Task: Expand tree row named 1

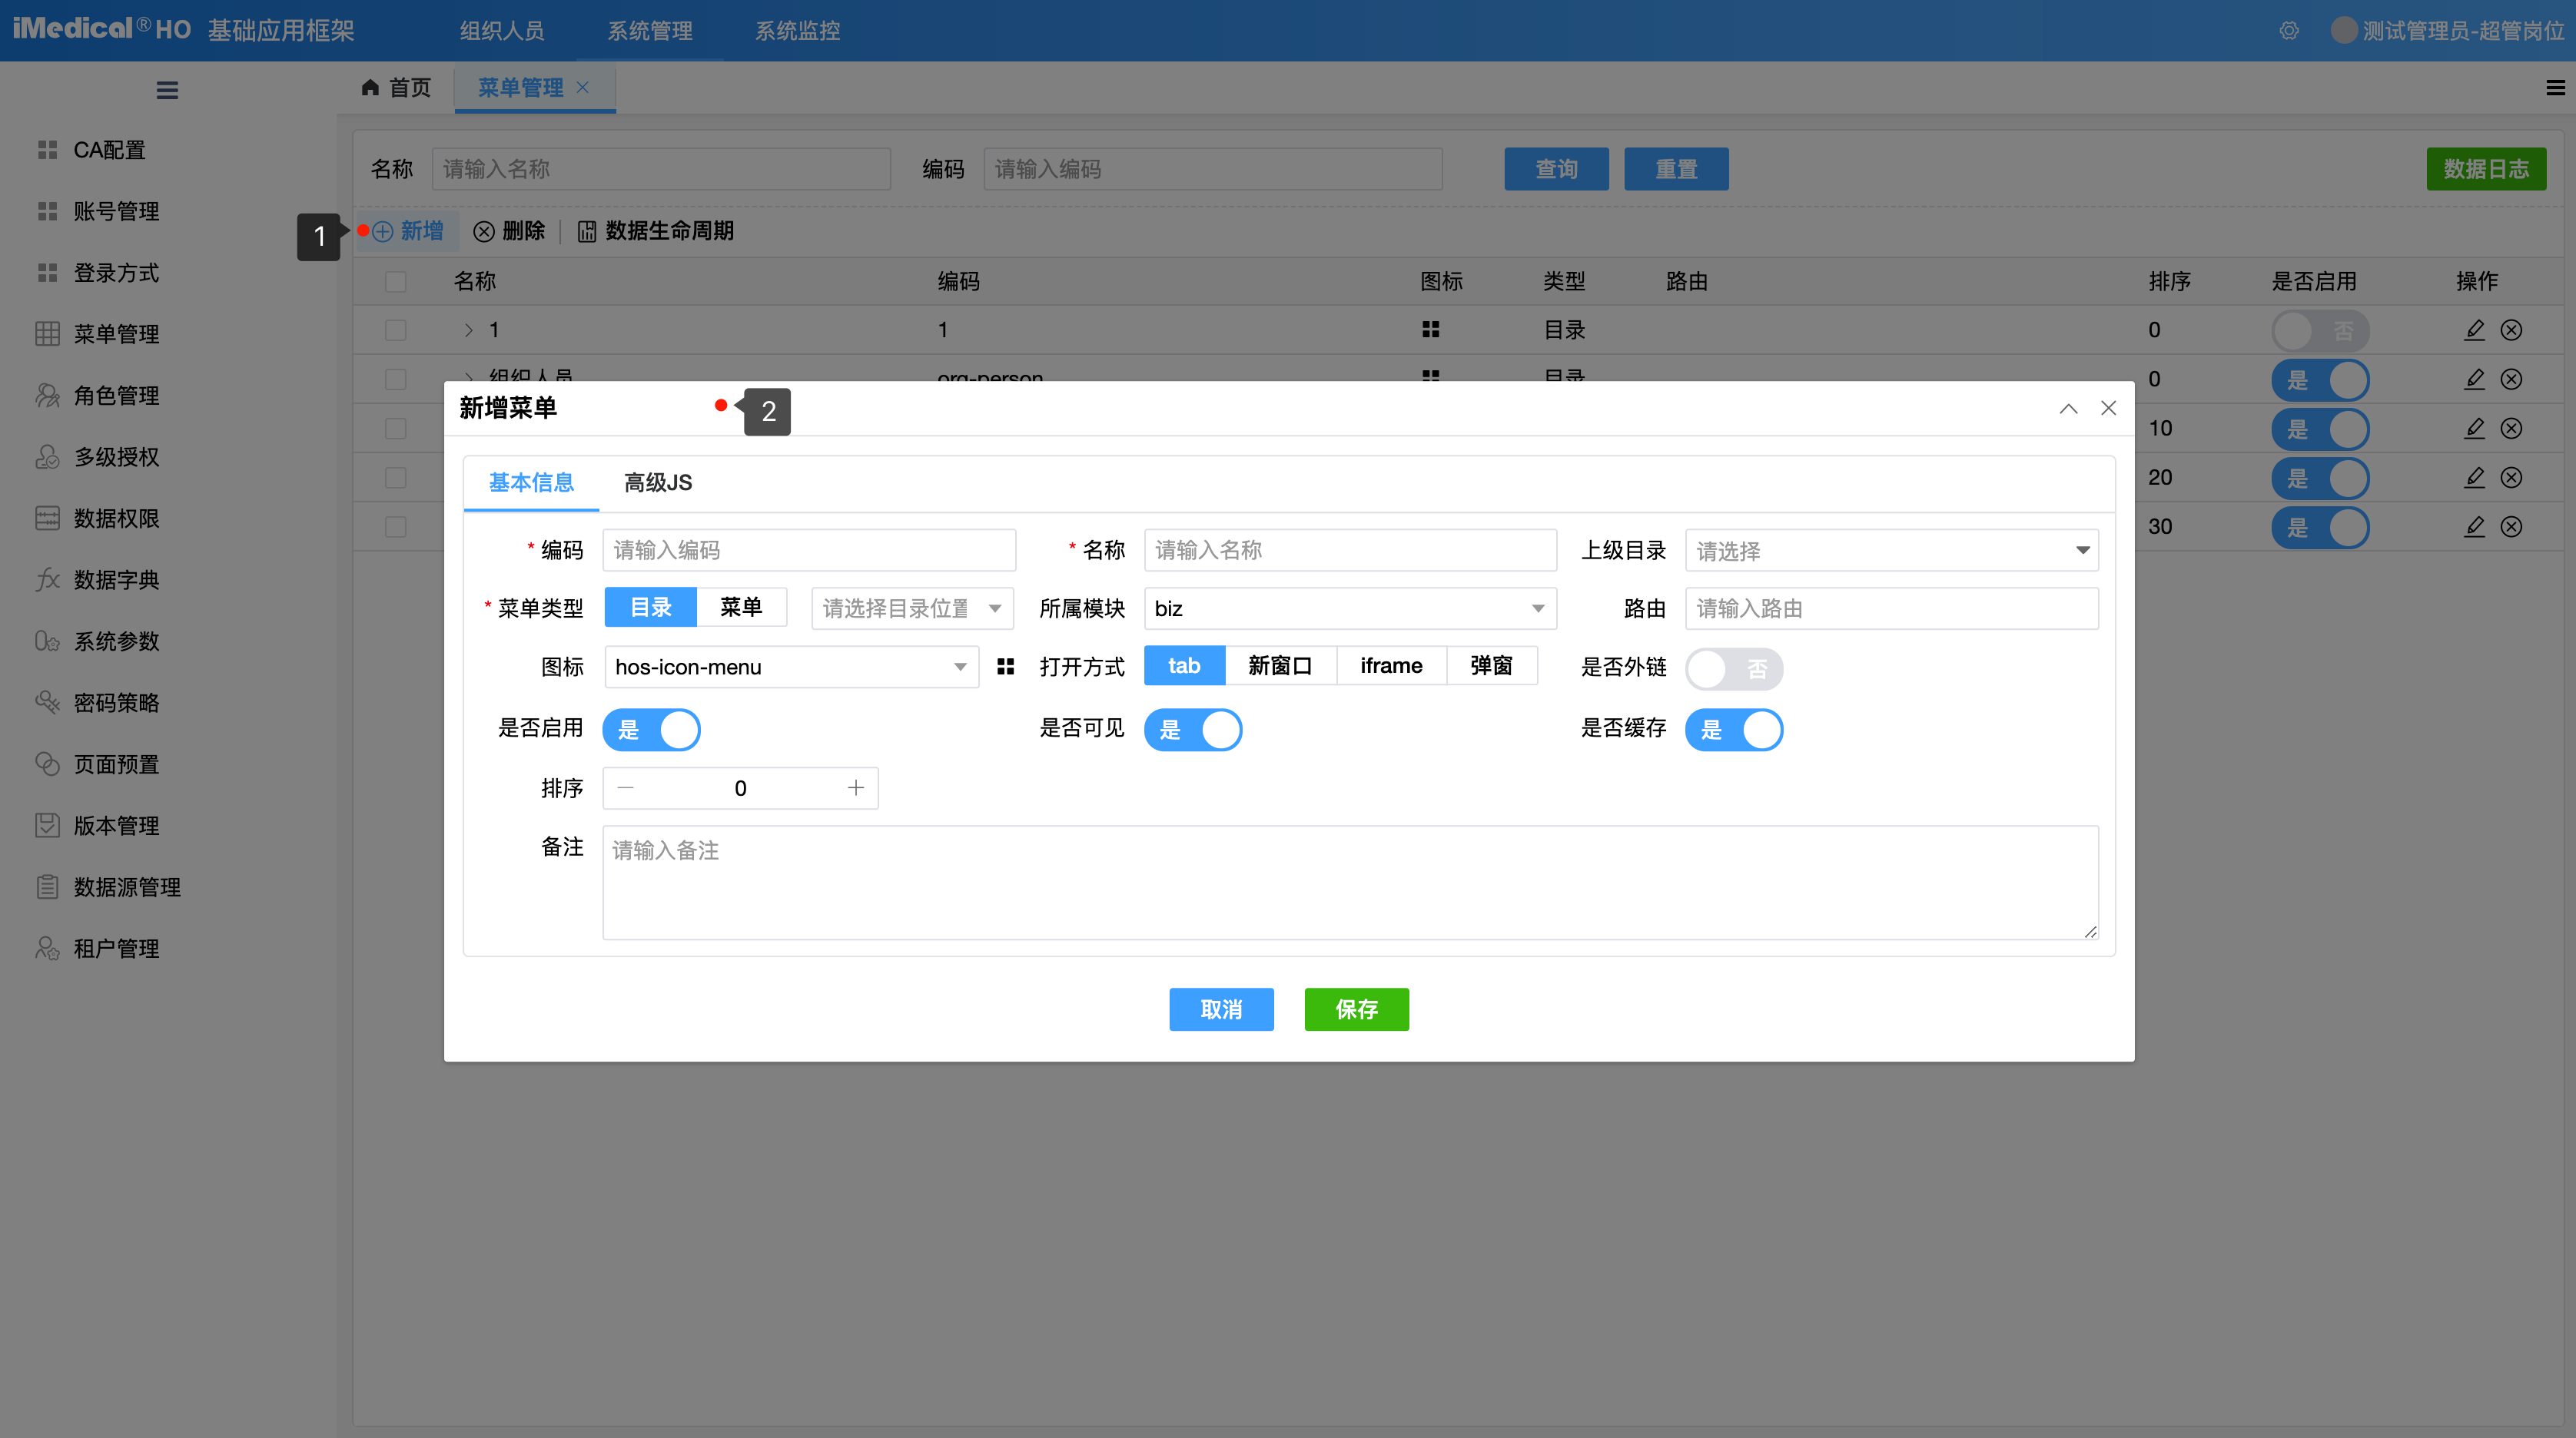Action: point(468,330)
